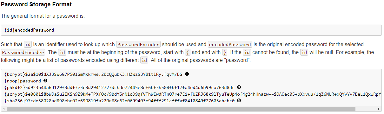Click the second PasswordEncoder label starting a line

click(23, 52)
